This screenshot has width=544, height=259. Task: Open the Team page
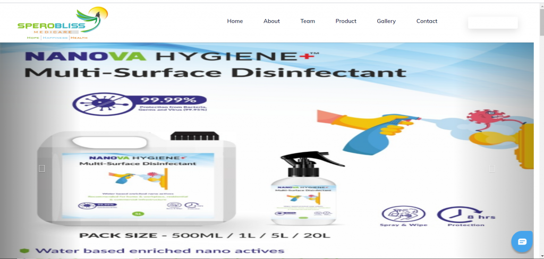[308, 21]
